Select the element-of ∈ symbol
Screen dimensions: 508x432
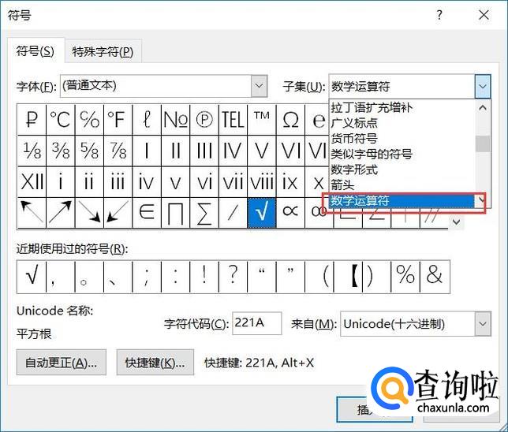coord(147,213)
